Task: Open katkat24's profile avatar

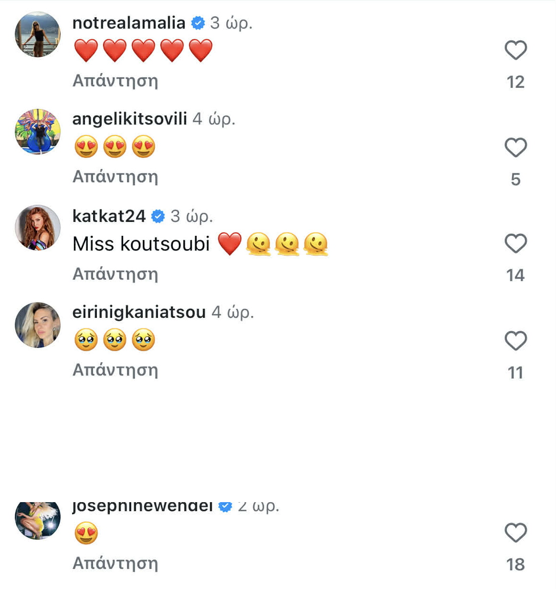Action: pos(38,228)
